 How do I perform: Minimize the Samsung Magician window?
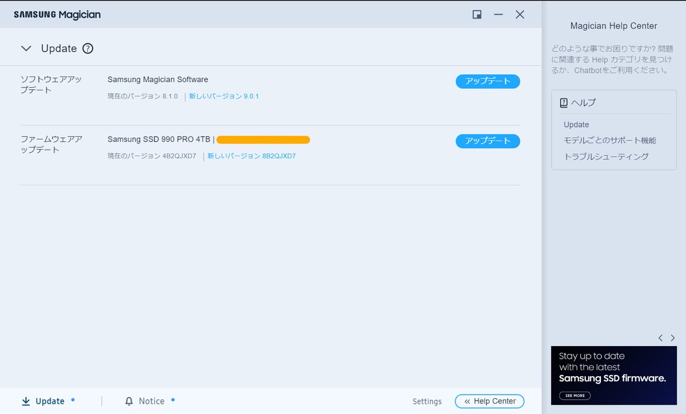click(x=498, y=15)
